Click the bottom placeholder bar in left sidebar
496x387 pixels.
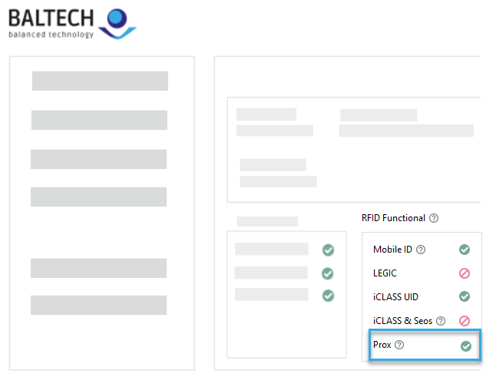coord(98,305)
